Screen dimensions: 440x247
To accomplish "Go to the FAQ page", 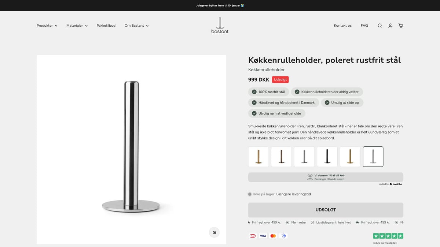I will coord(364,26).
